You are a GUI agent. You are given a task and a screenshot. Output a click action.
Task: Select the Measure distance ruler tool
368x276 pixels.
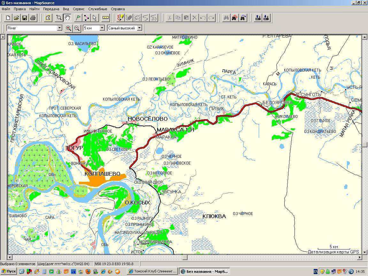point(105,18)
